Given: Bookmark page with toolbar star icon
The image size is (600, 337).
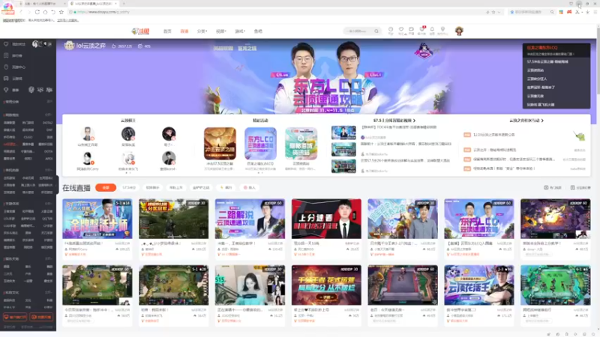Looking at the screenshot, I should pyautogui.click(x=61, y=12).
